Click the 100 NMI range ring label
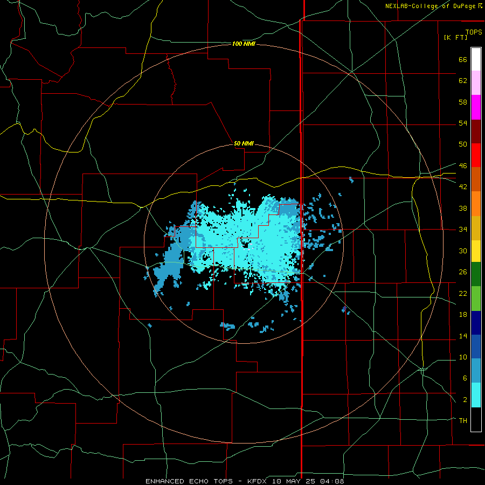The image size is (485, 485). pyautogui.click(x=244, y=44)
